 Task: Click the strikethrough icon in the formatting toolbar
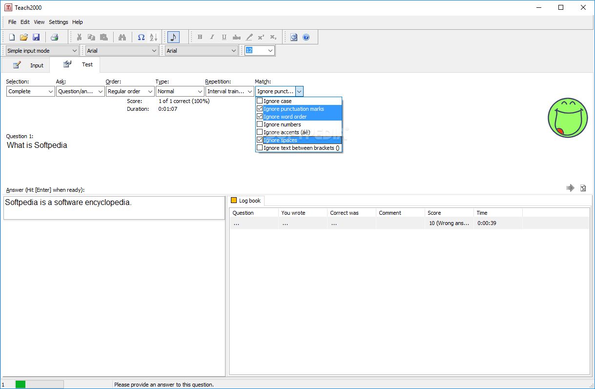coord(237,37)
